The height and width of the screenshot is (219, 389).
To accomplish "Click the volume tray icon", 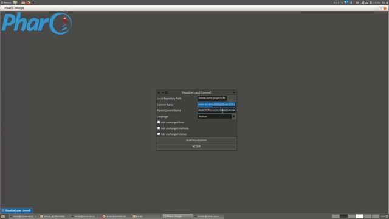I will point(363,2).
